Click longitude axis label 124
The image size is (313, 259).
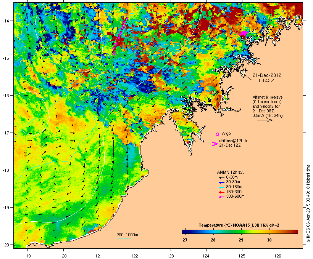tap(206, 256)
